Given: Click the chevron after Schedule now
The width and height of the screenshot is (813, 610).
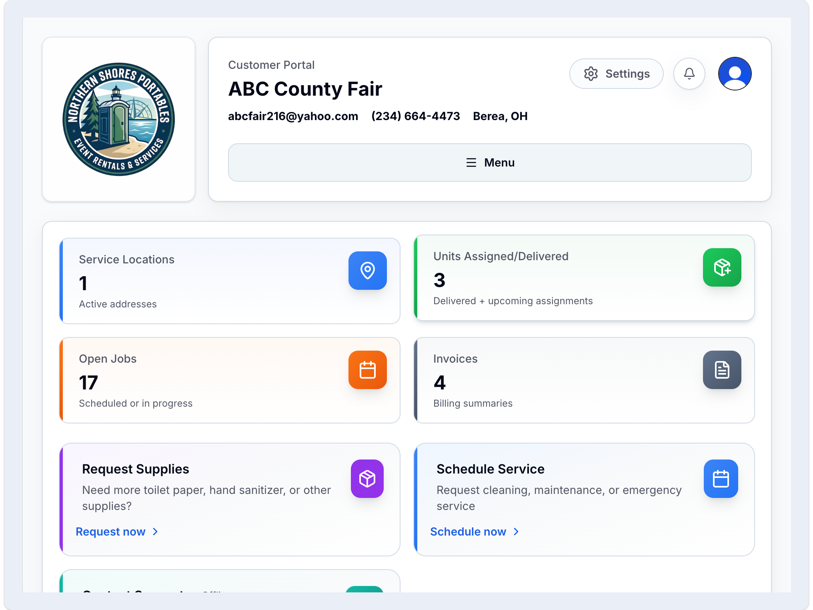Looking at the screenshot, I should point(516,532).
